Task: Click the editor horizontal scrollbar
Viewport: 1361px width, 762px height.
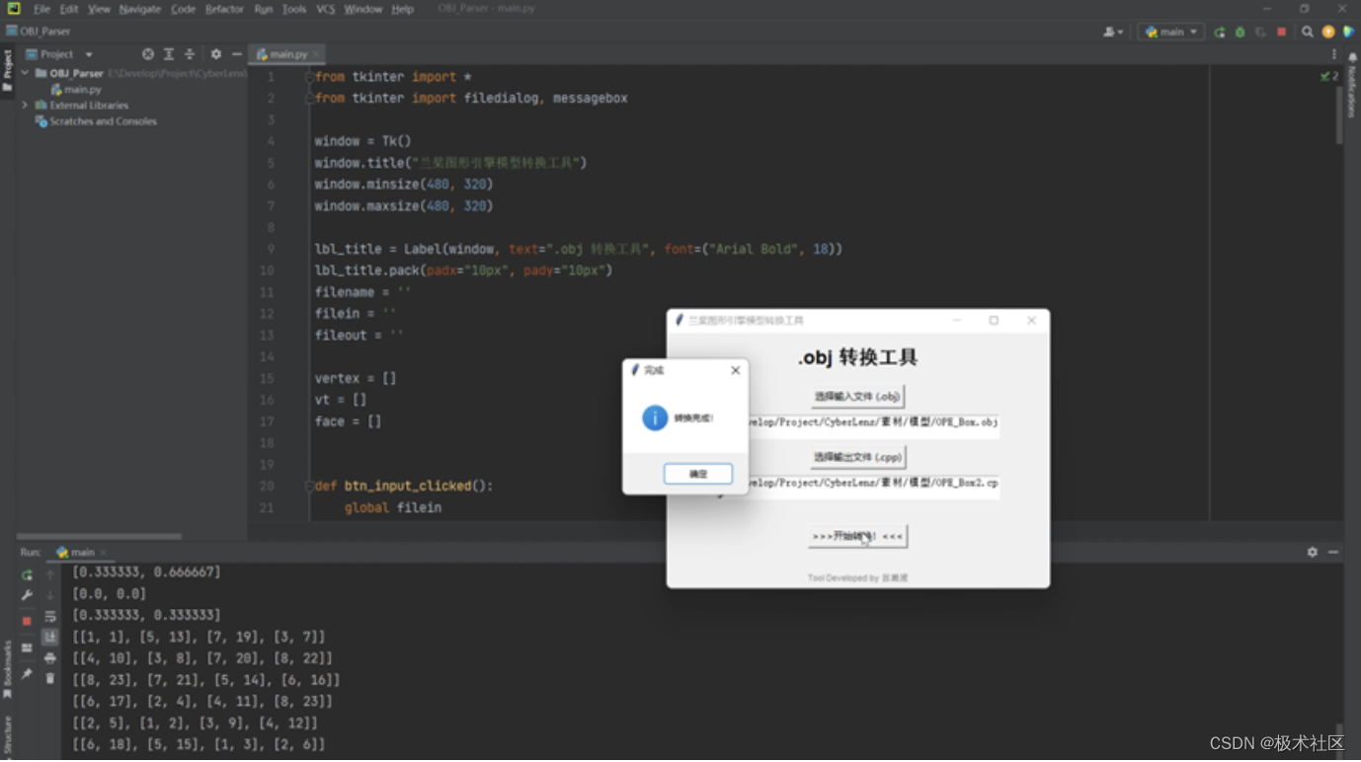Action: 100,536
